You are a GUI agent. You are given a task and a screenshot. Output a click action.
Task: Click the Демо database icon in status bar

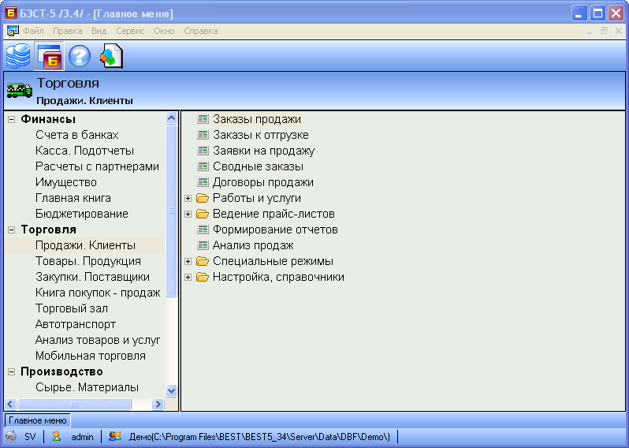pyautogui.click(x=115, y=436)
